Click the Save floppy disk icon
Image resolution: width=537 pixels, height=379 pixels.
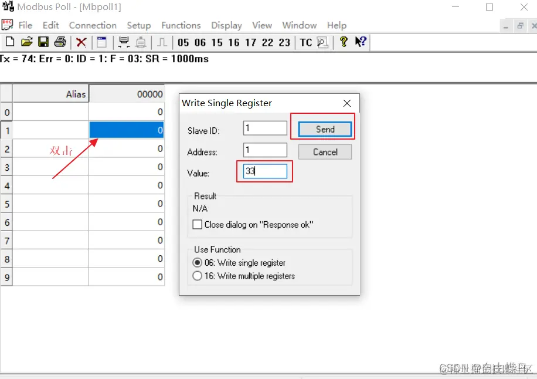point(43,42)
